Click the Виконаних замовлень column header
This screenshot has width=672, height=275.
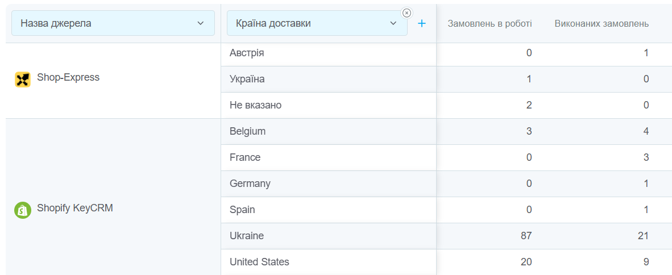point(602,24)
